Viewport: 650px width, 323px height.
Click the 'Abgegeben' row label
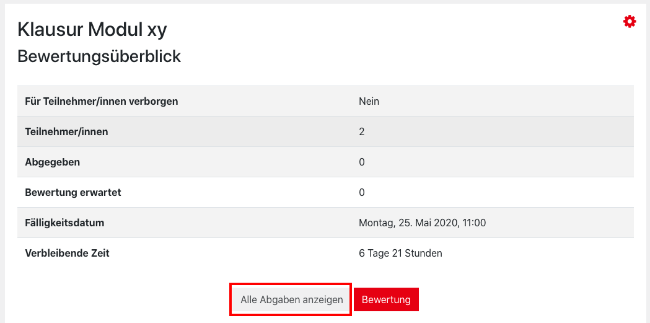pos(53,162)
